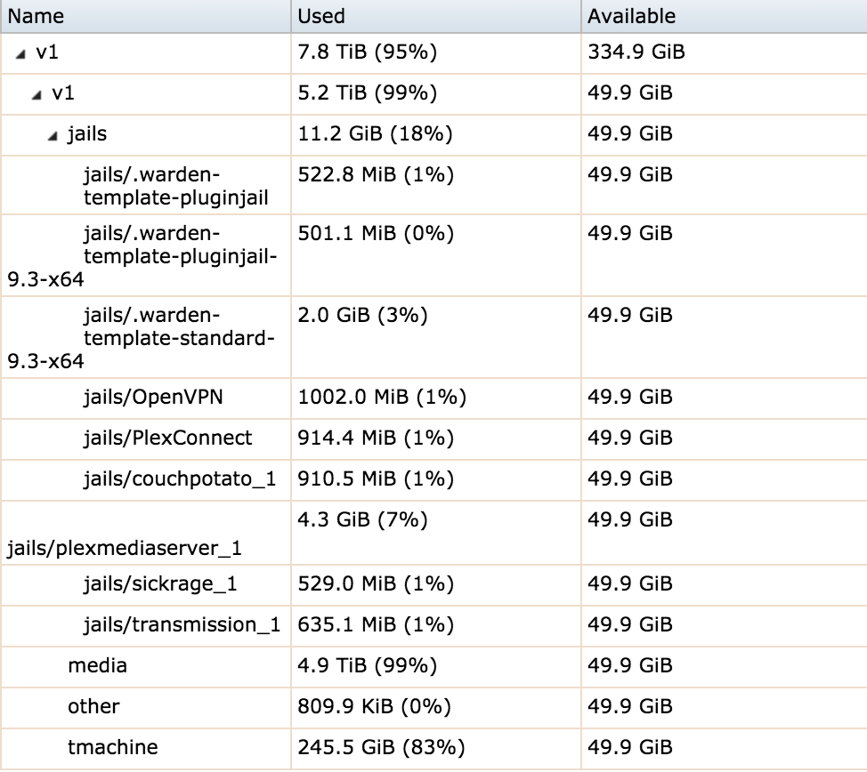The height and width of the screenshot is (772, 867).
Task: Collapse the nested v1 dataset arrow
Action: coord(36,95)
